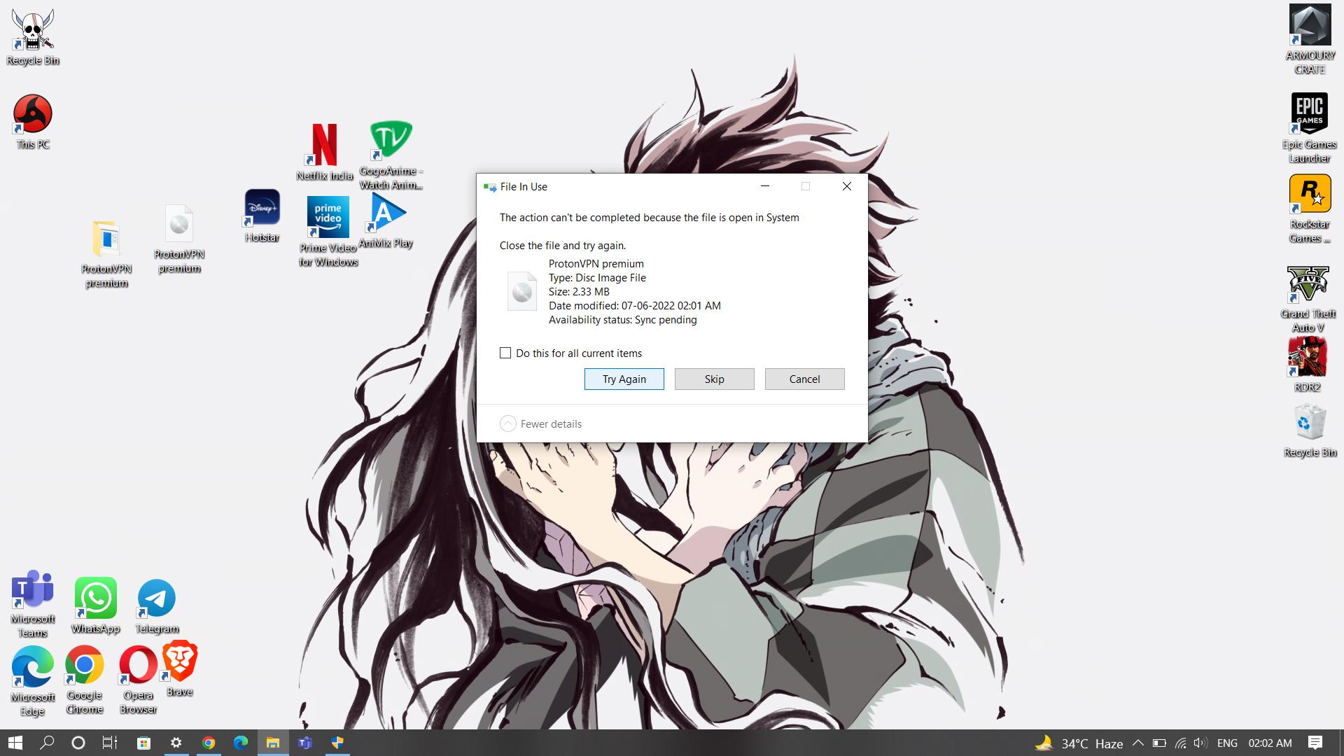Click the Try Again button
The height and width of the screenshot is (756, 1344).
click(624, 379)
